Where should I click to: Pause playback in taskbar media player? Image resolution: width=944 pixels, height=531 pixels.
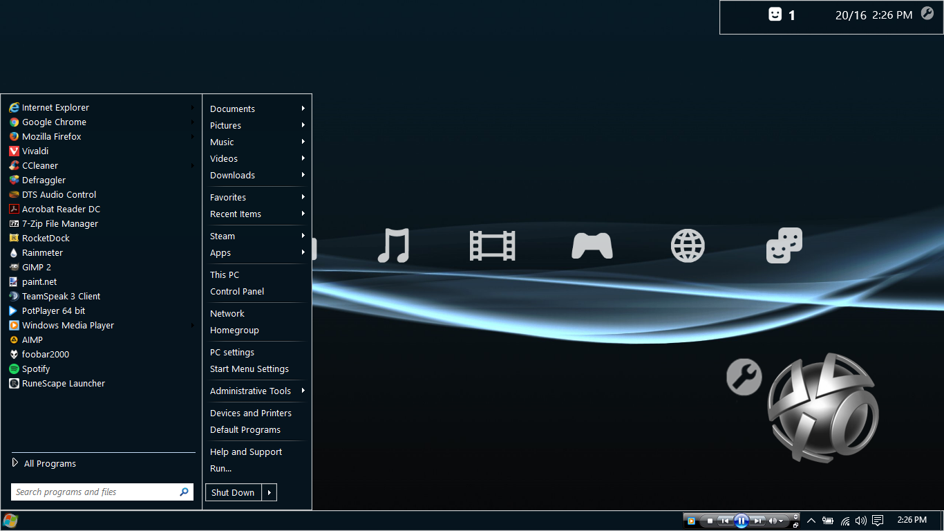[x=742, y=521]
